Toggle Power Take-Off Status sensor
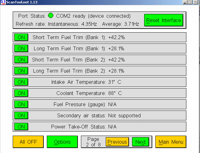The width and height of the screenshot is (200, 153). click(x=21, y=127)
